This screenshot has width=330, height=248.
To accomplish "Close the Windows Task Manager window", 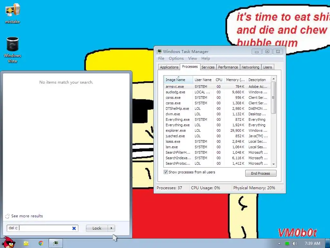I will click(x=278, y=51).
